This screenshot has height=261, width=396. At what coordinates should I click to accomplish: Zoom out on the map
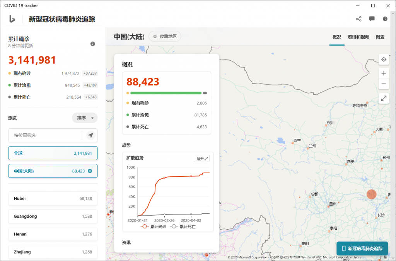(x=384, y=84)
